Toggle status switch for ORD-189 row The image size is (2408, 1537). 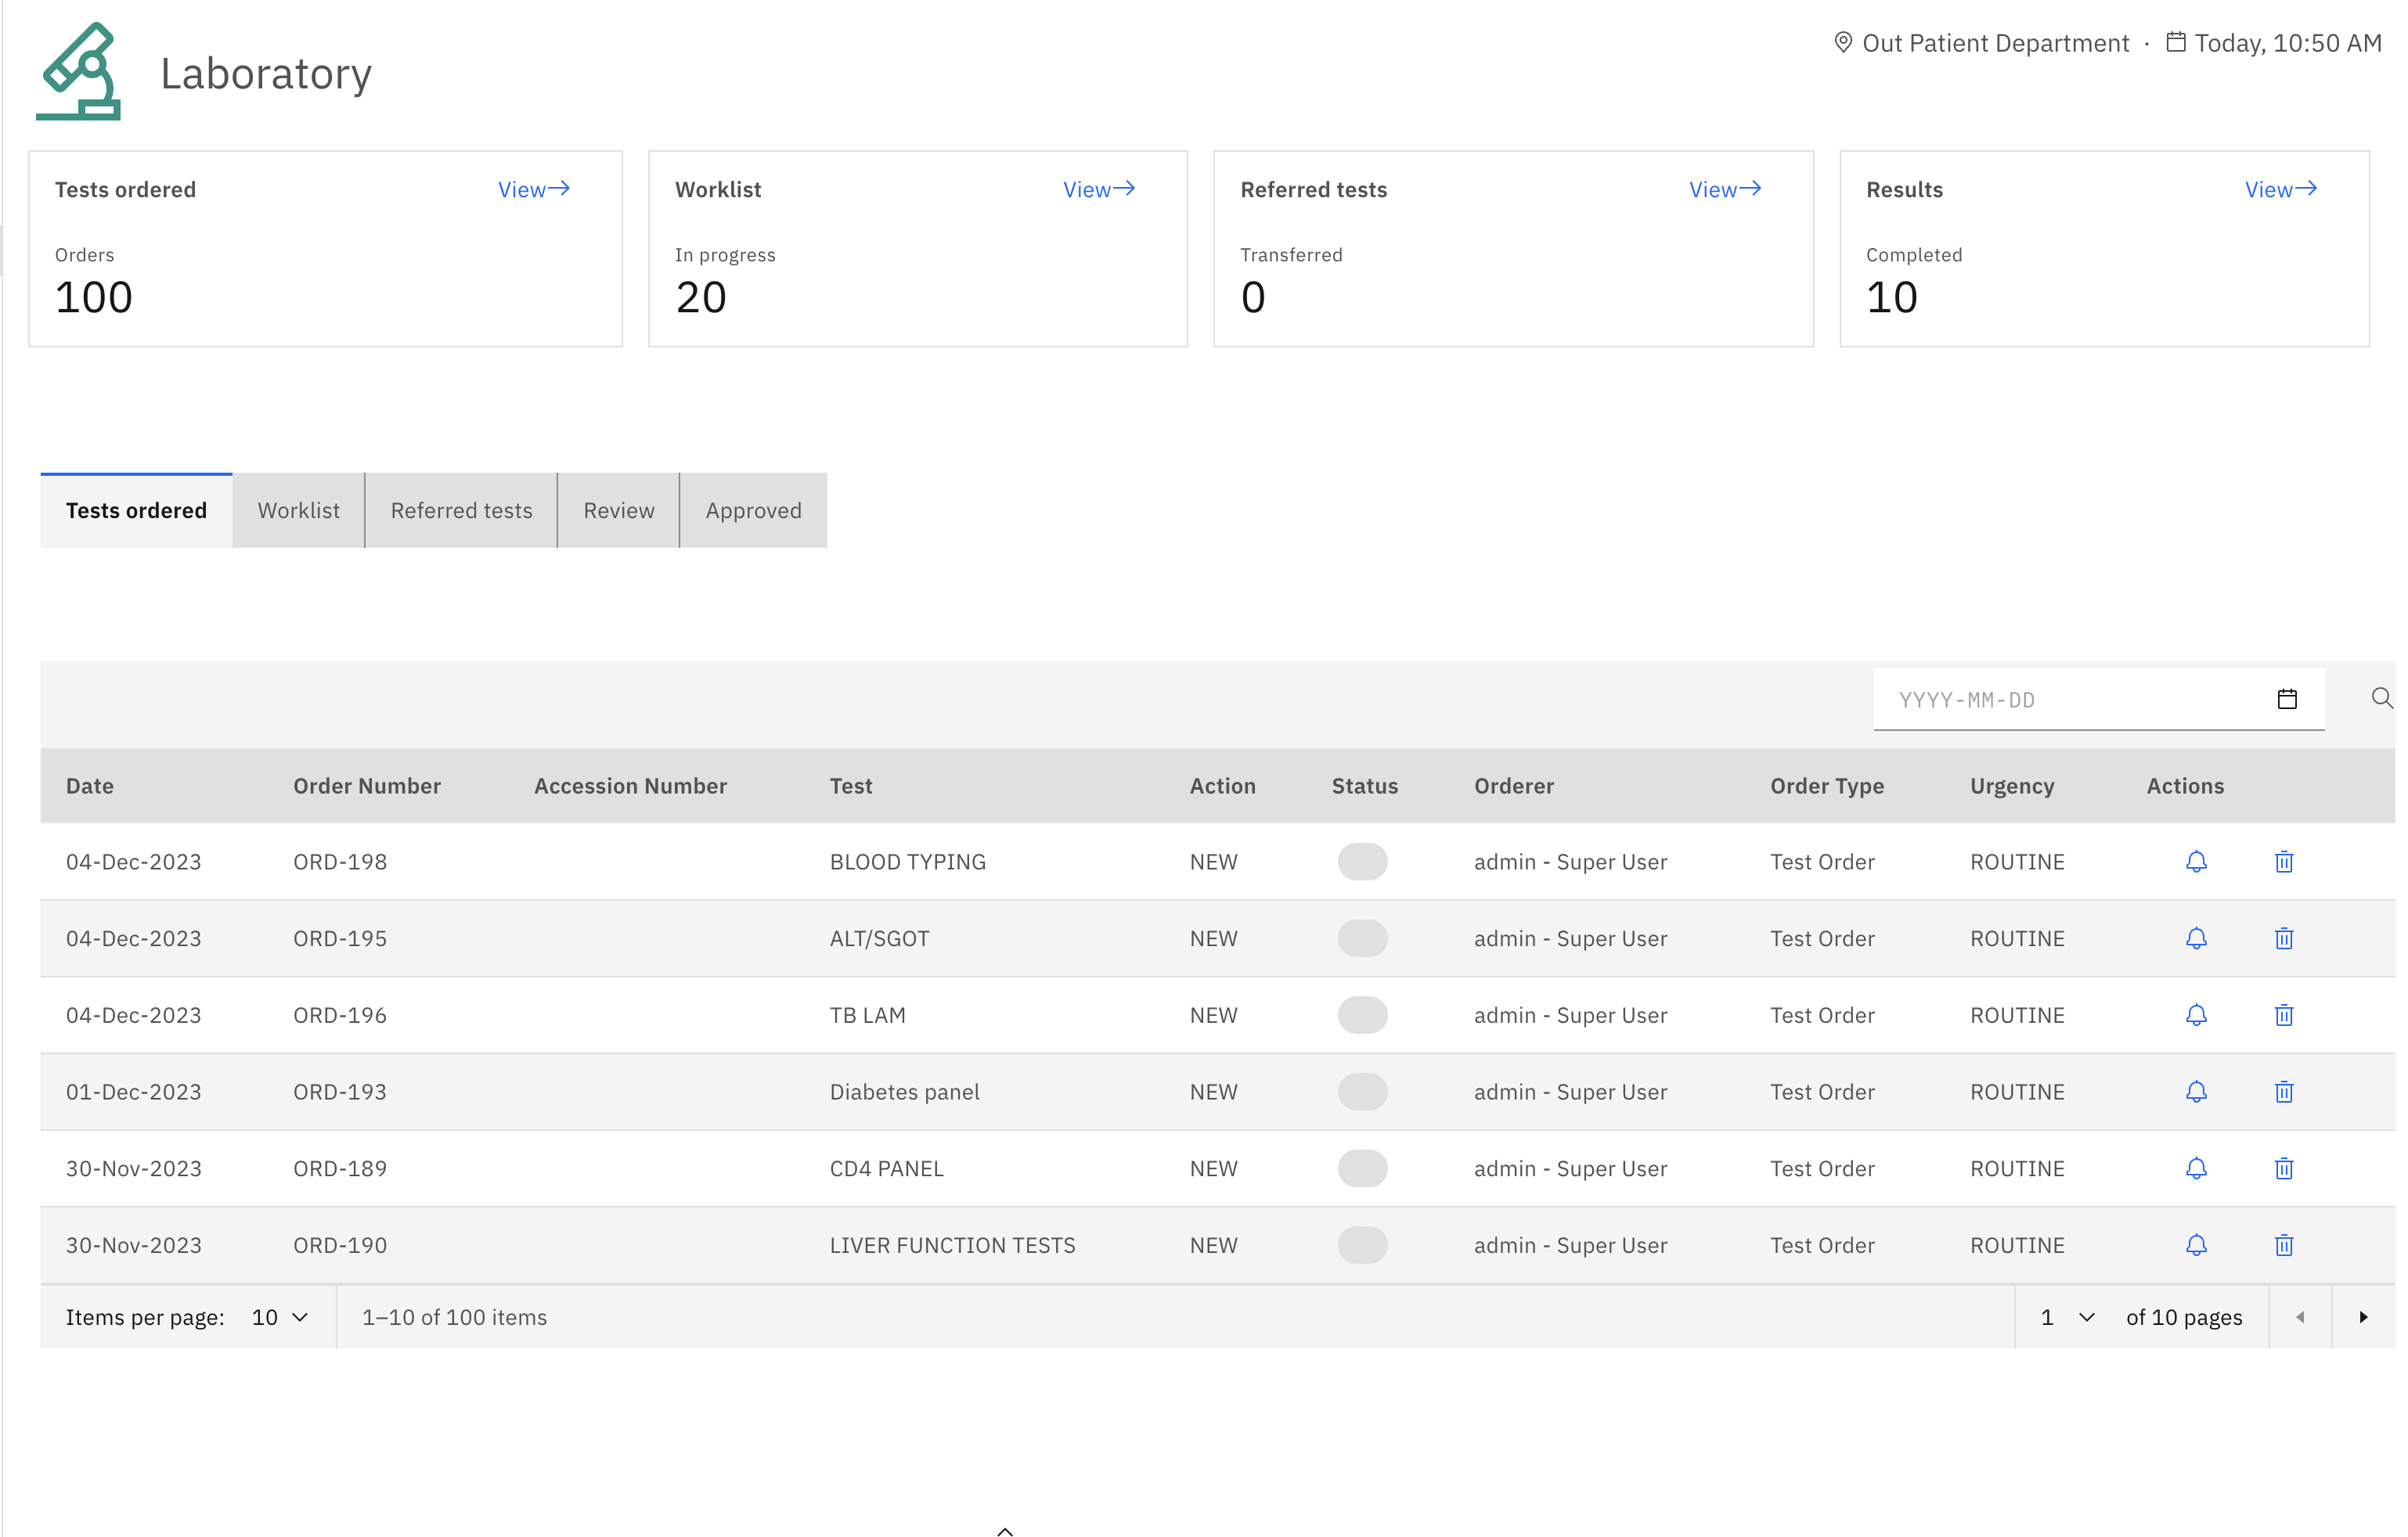[1362, 1168]
